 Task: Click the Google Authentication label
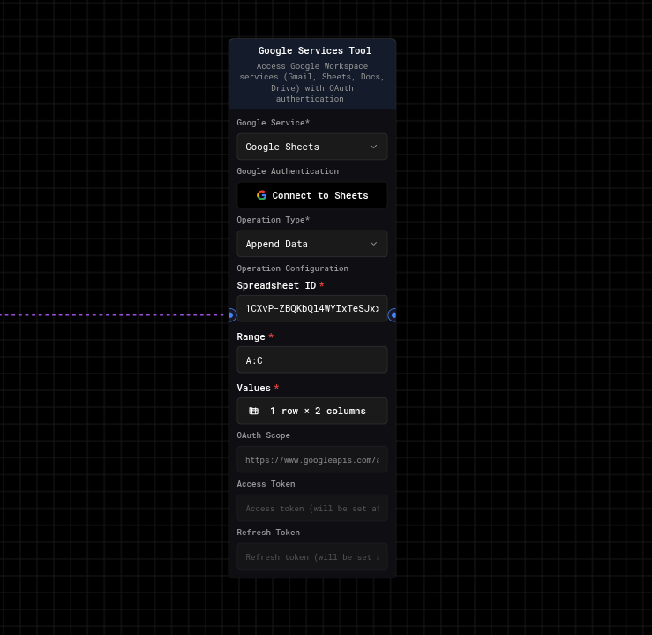(x=288, y=171)
